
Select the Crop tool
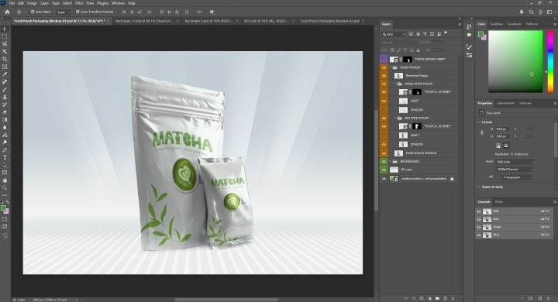point(5,59)
